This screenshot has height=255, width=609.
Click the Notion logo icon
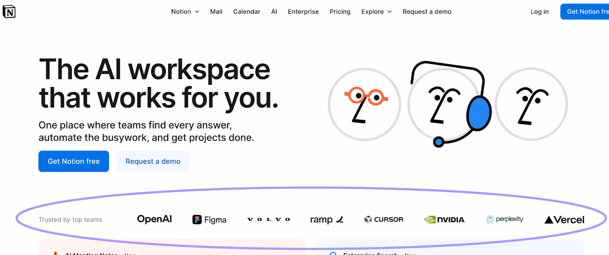(9, 12)
